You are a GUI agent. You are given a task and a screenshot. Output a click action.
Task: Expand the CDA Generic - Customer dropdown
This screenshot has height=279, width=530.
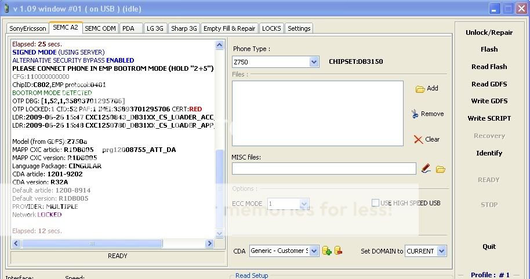[x=314, y=251]
